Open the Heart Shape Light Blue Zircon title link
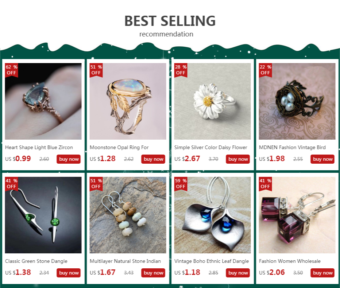The image size is (340, 288). (39, 148)
